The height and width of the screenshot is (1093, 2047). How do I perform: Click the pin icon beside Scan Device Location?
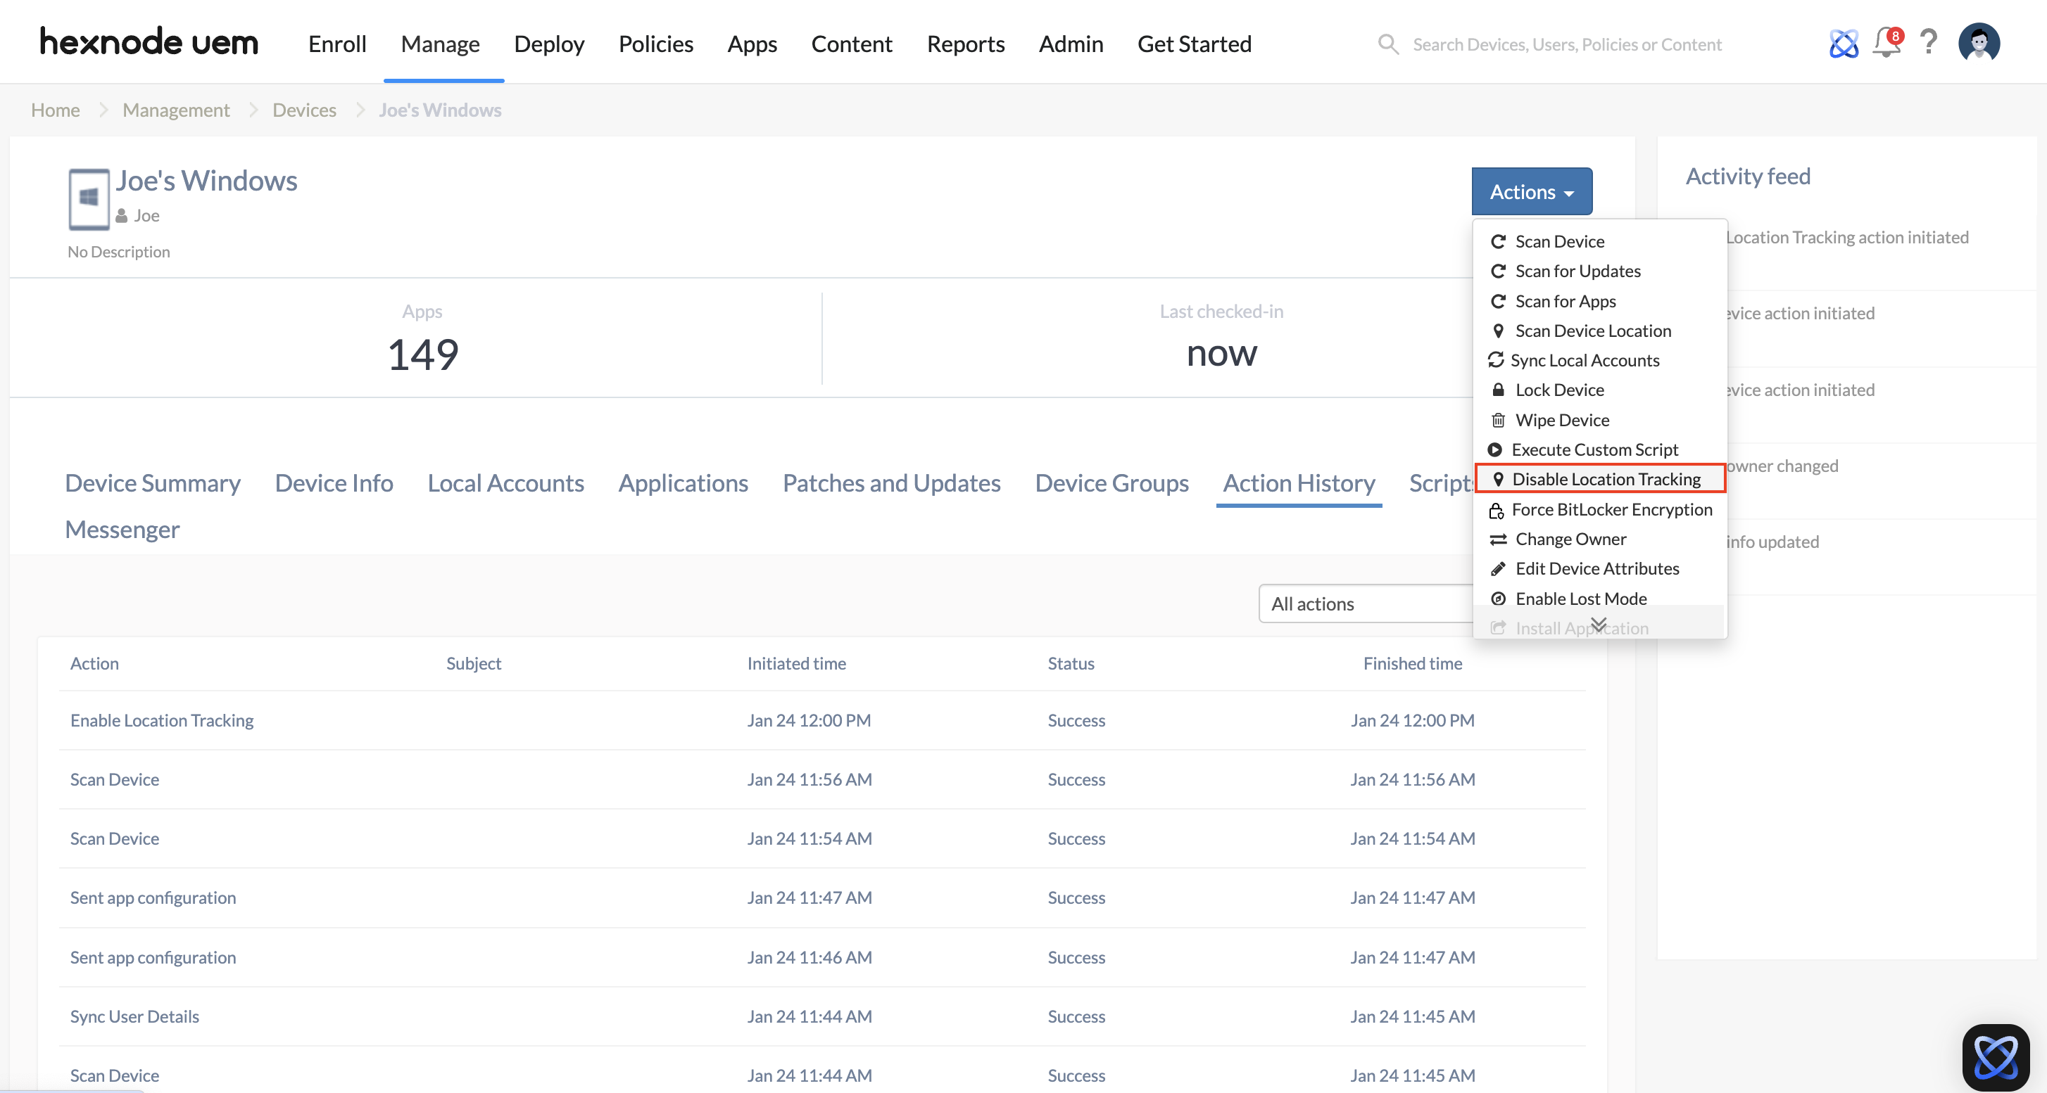(x=1498, y=330)
